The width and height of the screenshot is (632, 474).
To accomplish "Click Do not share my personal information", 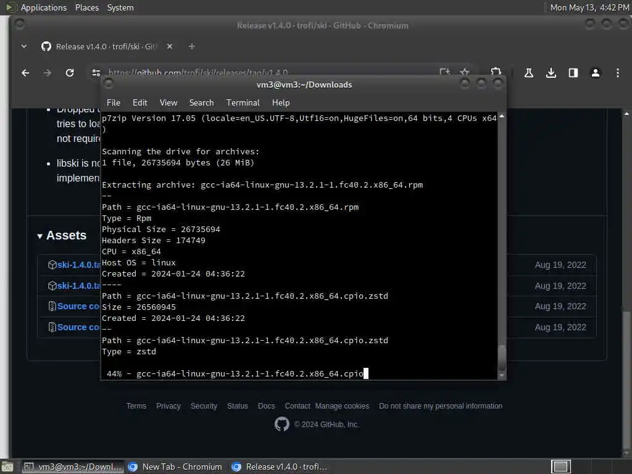I will coord(441,406).
